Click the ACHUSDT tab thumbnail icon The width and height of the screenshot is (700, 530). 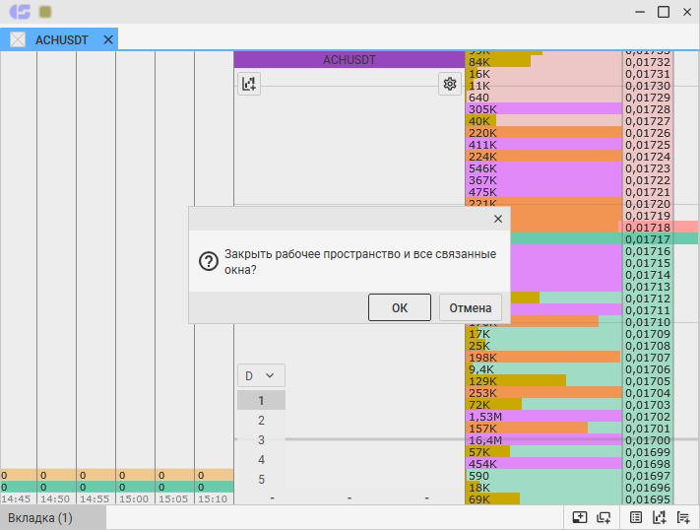[x=18, y=39]
